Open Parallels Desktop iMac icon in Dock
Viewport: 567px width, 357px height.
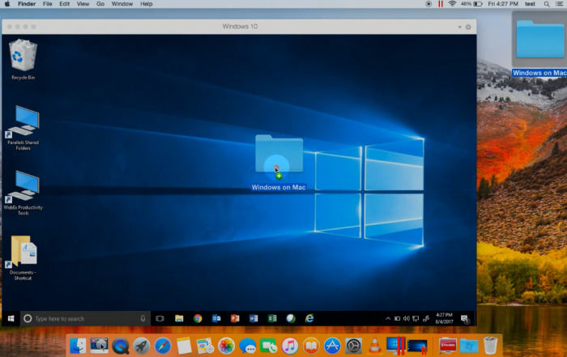click(x=395, y=346)
